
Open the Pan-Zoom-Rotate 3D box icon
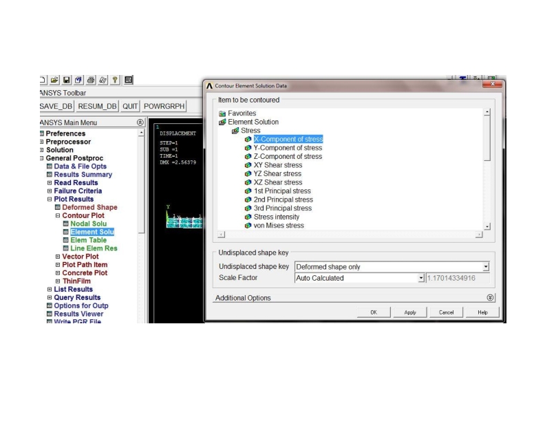point(79,80)
